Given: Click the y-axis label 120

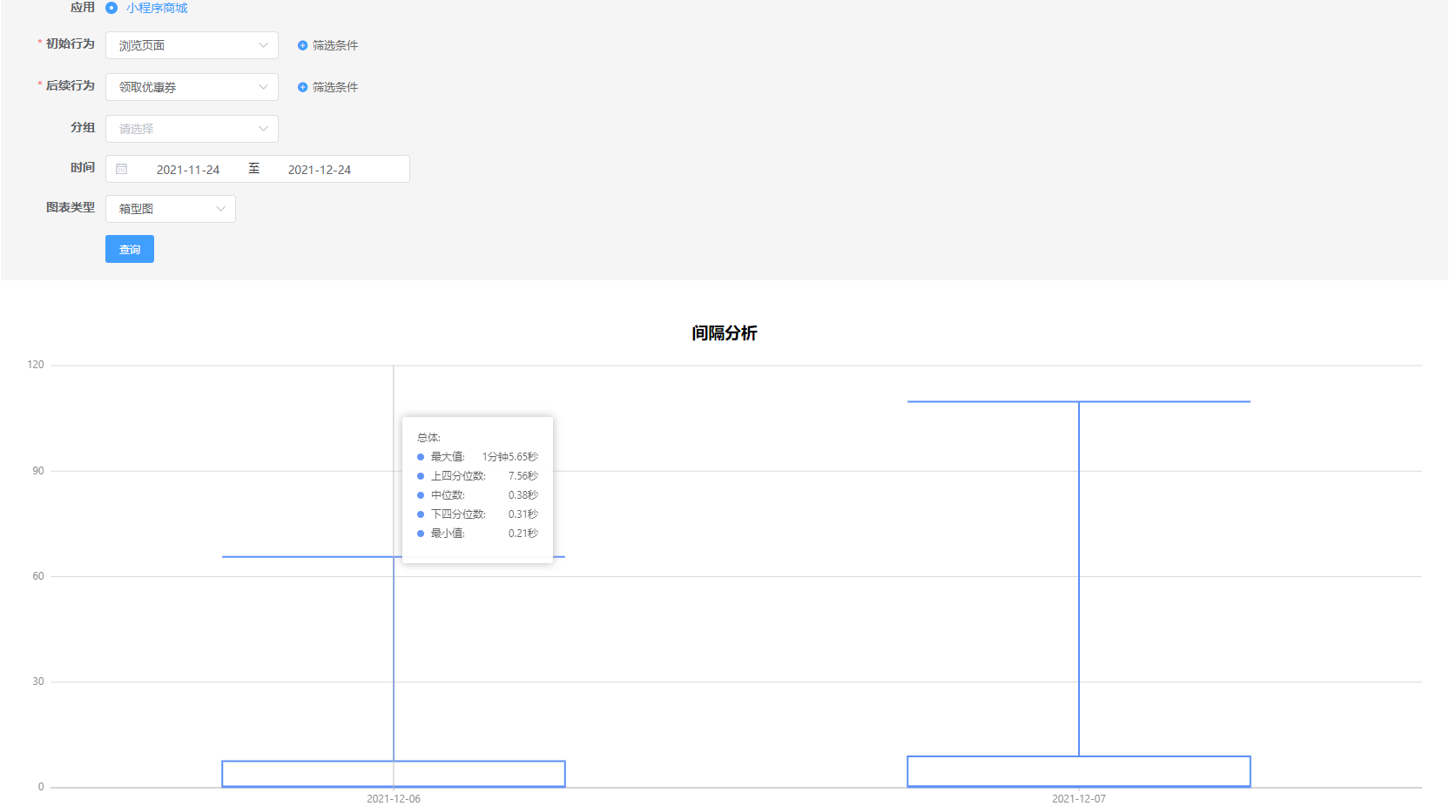Looking at the screenshot, I should [36, 365].
